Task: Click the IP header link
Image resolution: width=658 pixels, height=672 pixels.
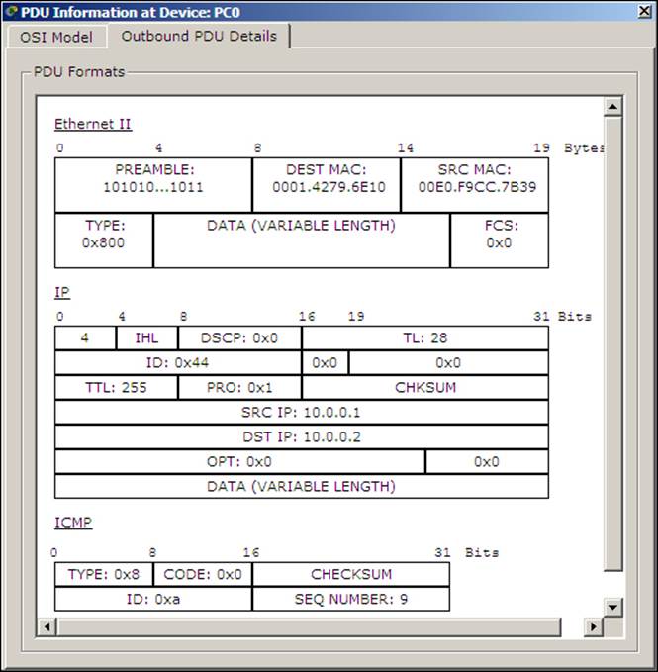Action: coord(62,292)
